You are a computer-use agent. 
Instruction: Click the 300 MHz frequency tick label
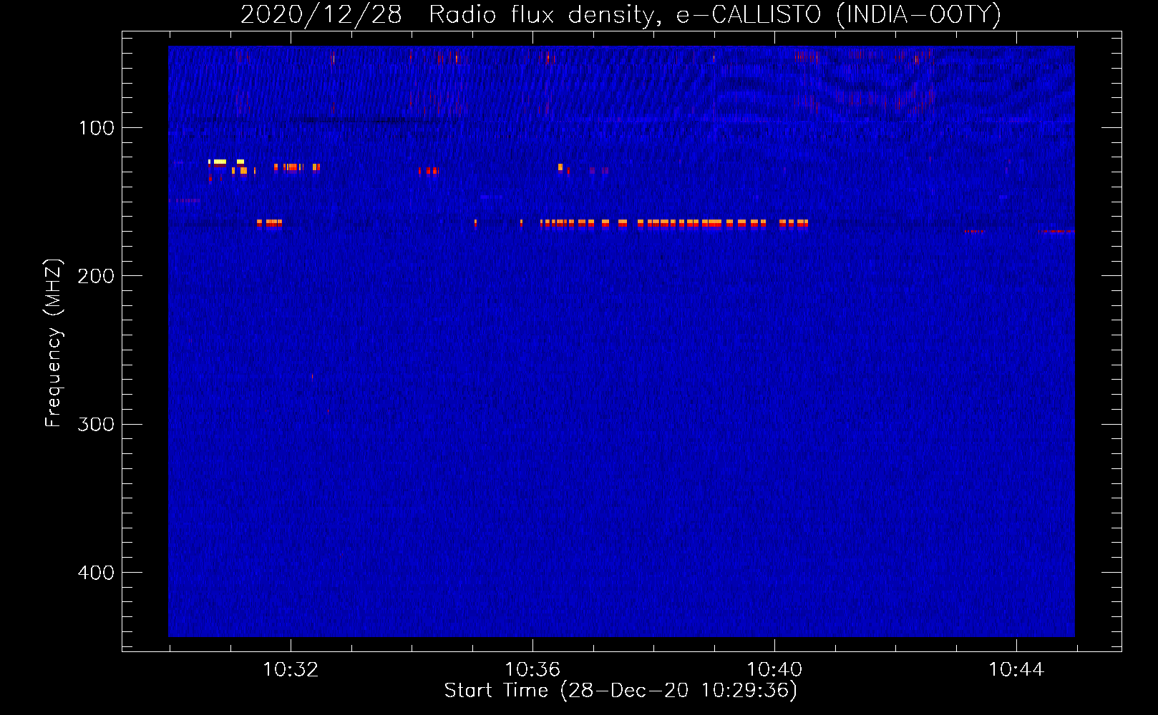97,425
